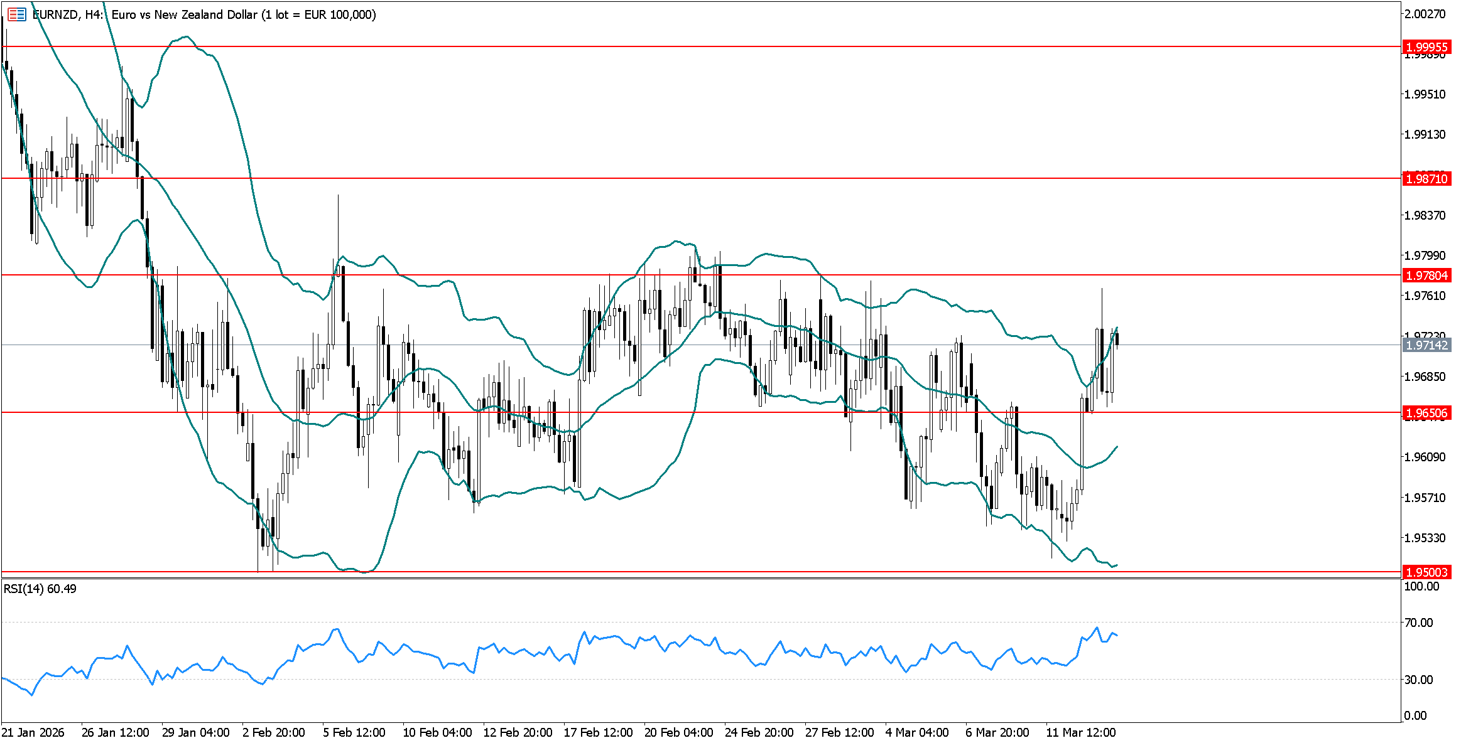The height and width of the screenshot is (743, 1461).
Task: Click the 27 Feb 12:00 time label
Action: 839,732
